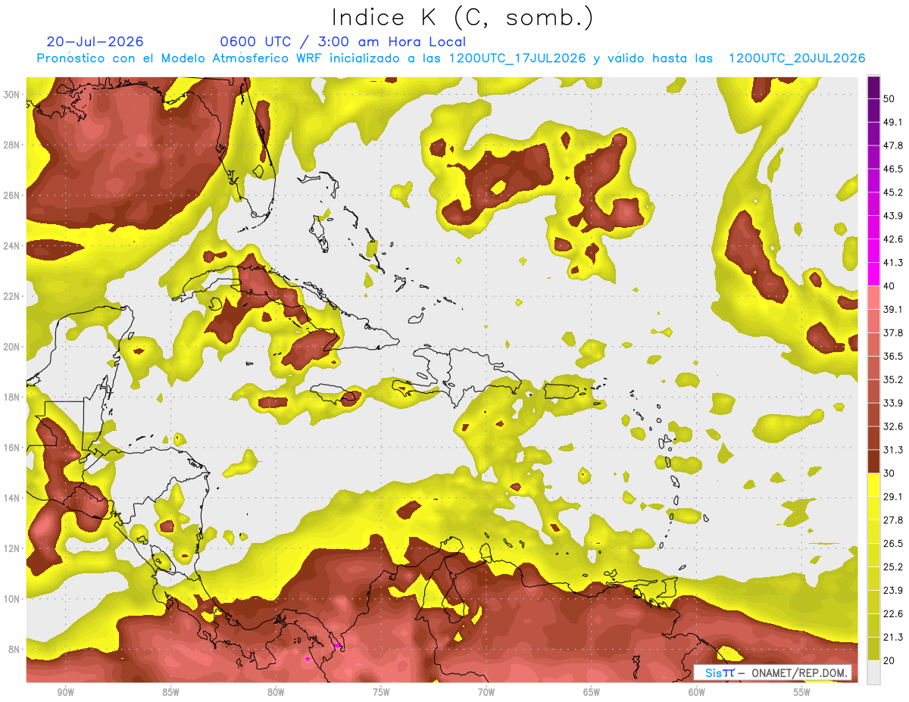Click color scale value '27.8'

click(x=892, y=520)
